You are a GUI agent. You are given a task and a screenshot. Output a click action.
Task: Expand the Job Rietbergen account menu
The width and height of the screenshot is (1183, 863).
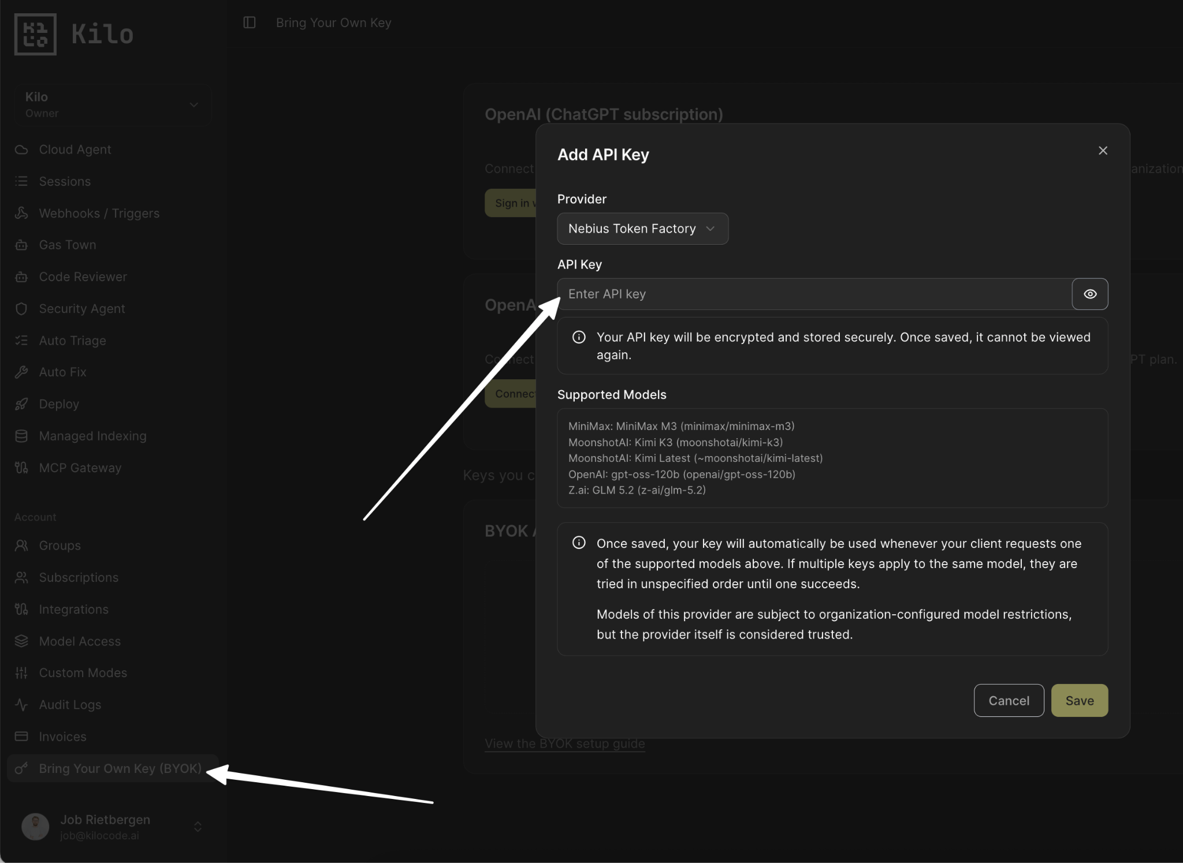(x=111, y=827)
